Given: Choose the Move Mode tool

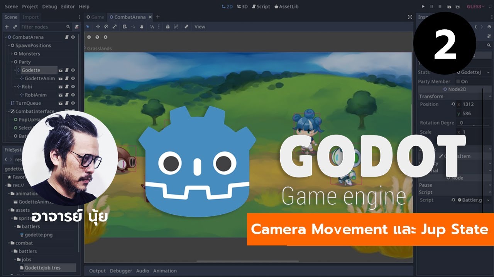Looking at the screenshot, I should 98,27.
